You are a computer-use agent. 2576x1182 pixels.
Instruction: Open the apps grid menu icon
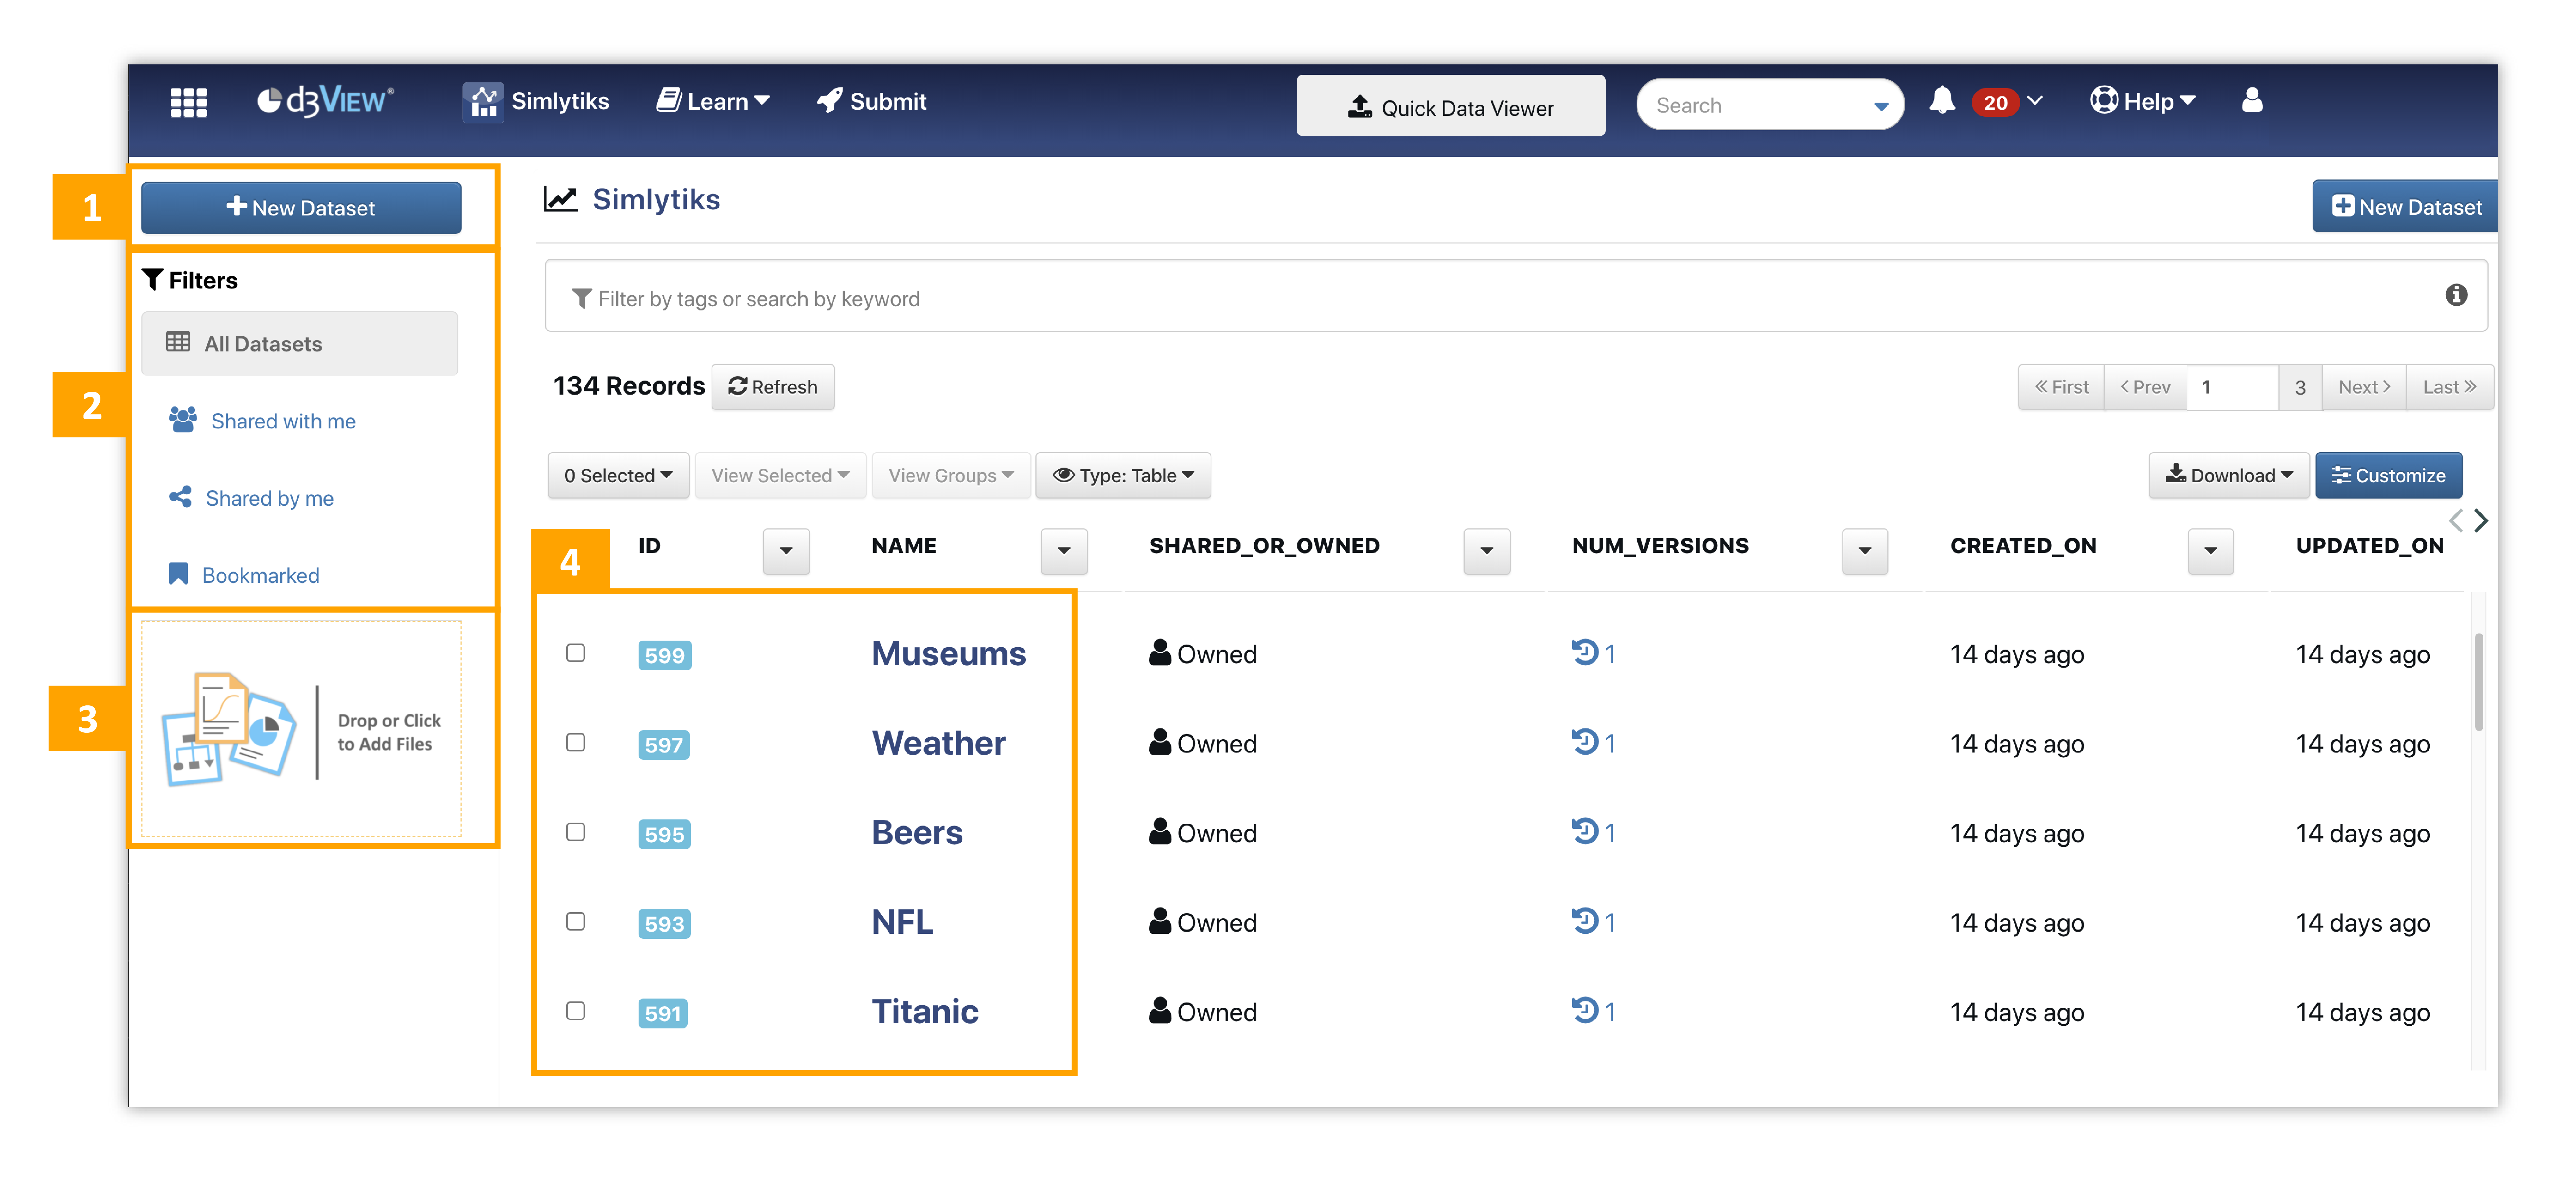pyautogui.click(x=188, y=102)
